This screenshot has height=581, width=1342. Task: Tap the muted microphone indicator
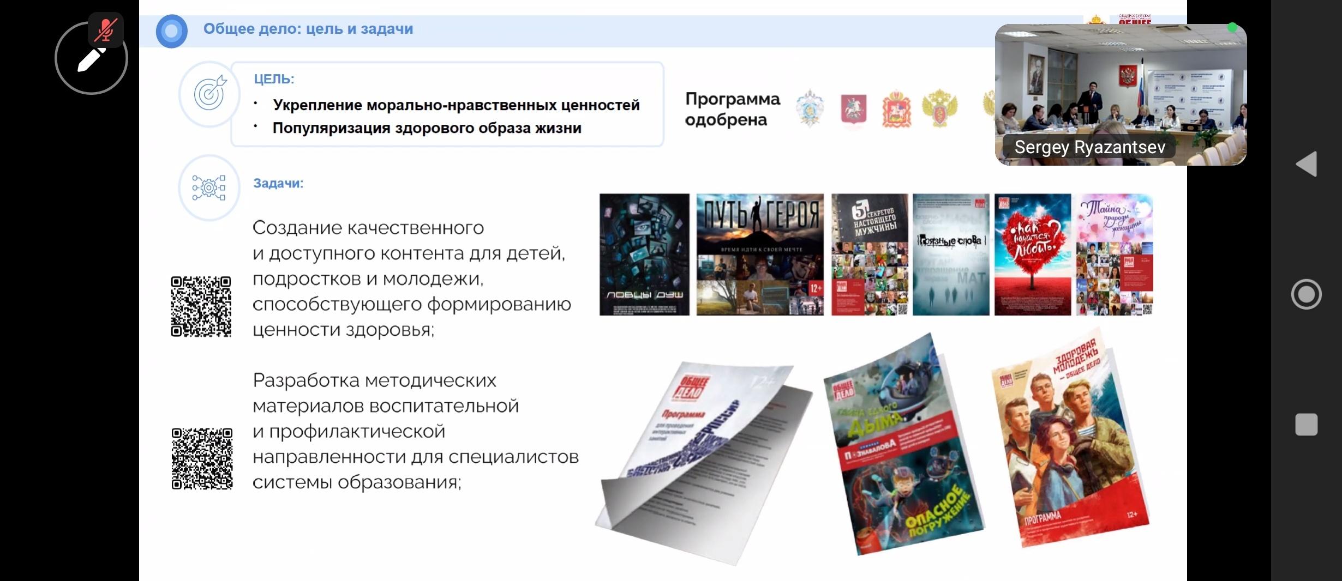pos(106,30)
